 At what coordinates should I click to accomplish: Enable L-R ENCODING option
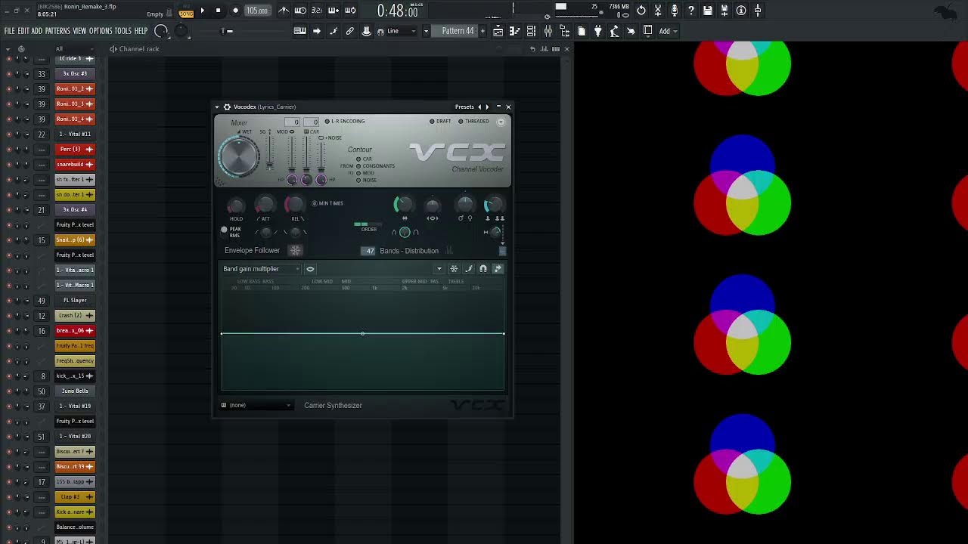pos(345,121)
